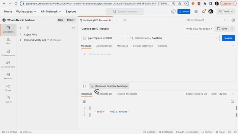This screenshot has height=134, width=238.
Task: Open the Write your feedback link
Action: point(199,29)
